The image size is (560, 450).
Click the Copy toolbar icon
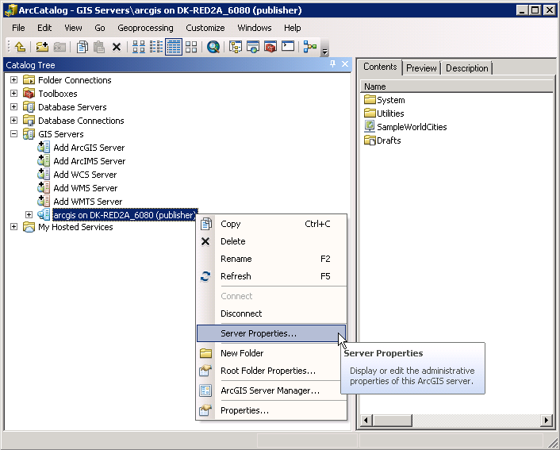[x=82, y=47]
